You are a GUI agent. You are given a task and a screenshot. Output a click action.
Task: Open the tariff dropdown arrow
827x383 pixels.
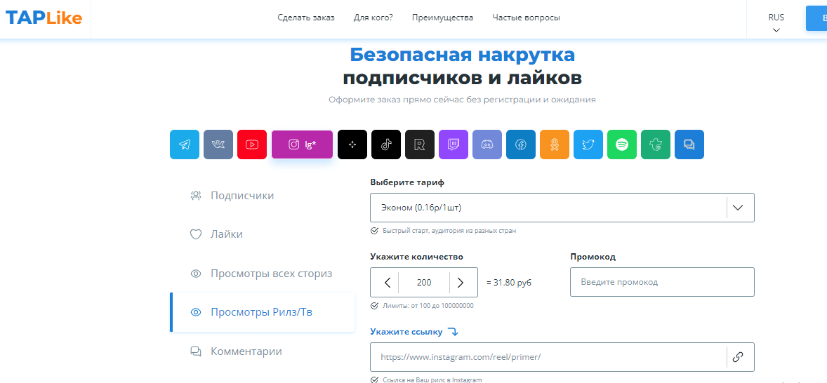[x=738, y=208]
